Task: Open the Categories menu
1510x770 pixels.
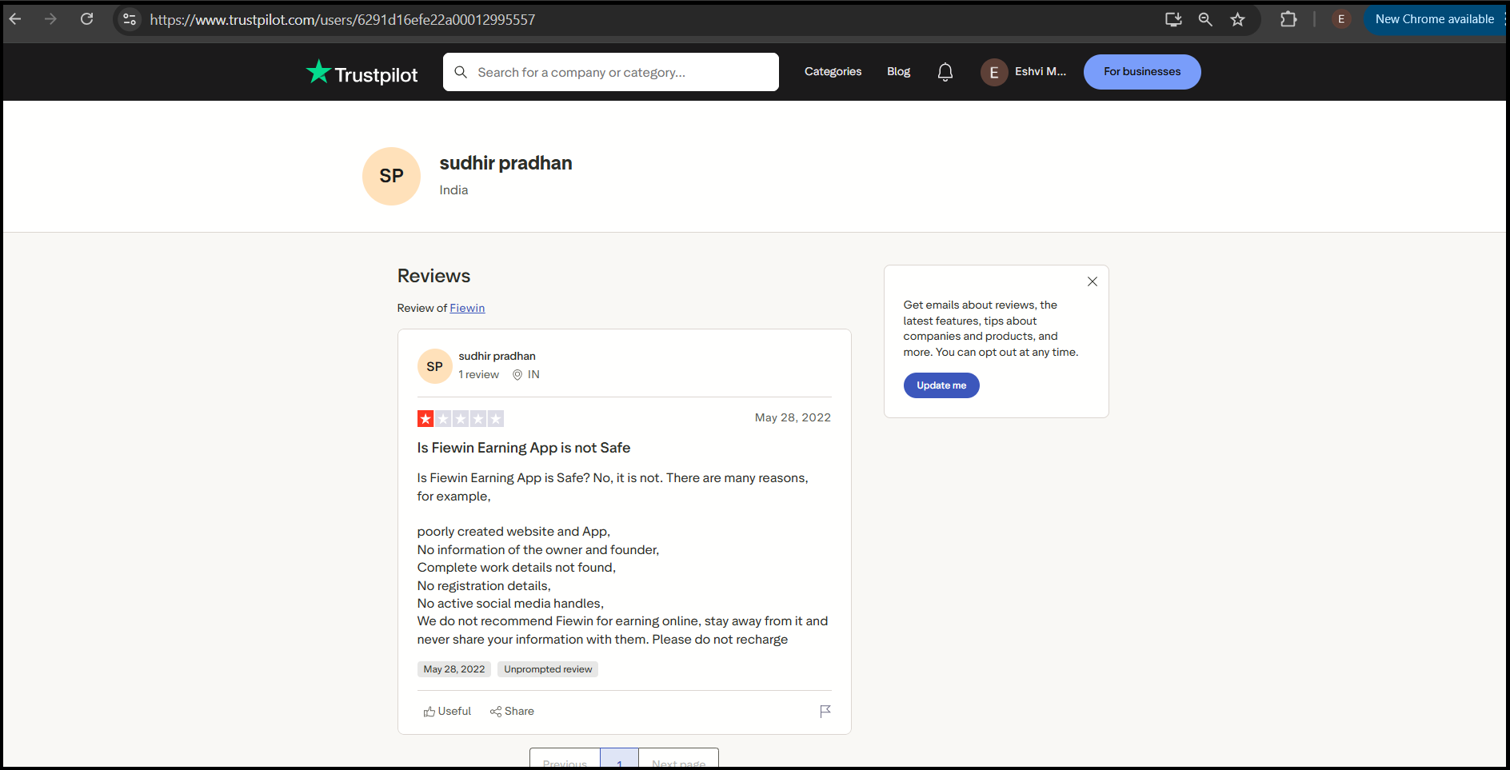Action: [833, 72]
